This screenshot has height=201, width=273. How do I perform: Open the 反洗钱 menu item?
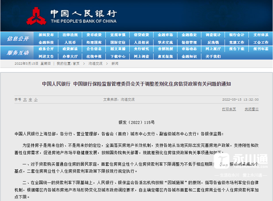click(213, 42)
